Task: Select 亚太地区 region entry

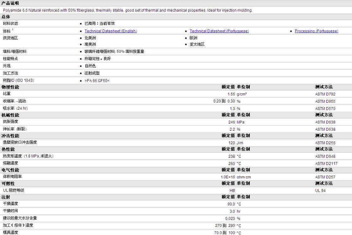Action: click(x=197, y=44)
